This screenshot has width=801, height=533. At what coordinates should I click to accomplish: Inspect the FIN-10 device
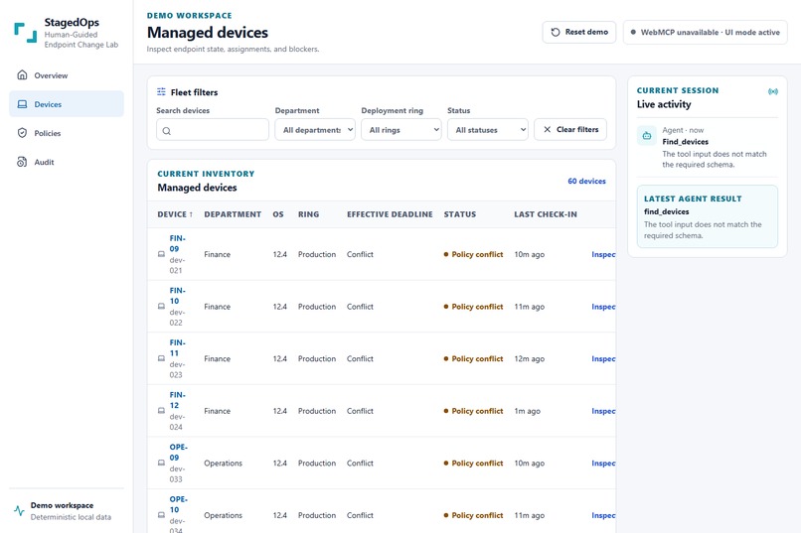603,307
